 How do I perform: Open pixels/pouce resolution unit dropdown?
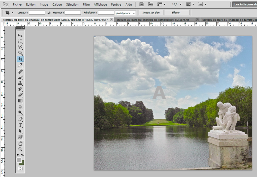[x=125, y=13]
